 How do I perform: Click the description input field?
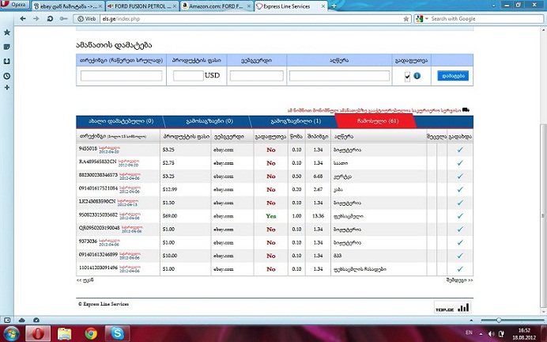[339, 76]
